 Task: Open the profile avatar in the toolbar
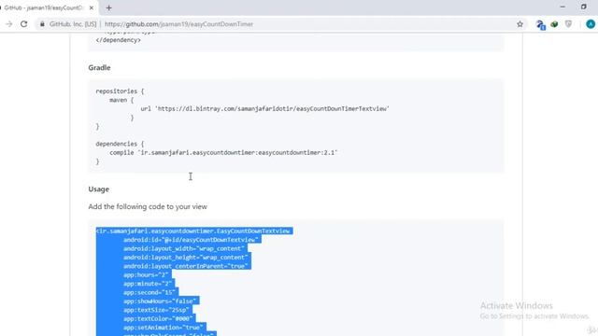[591, 24]
